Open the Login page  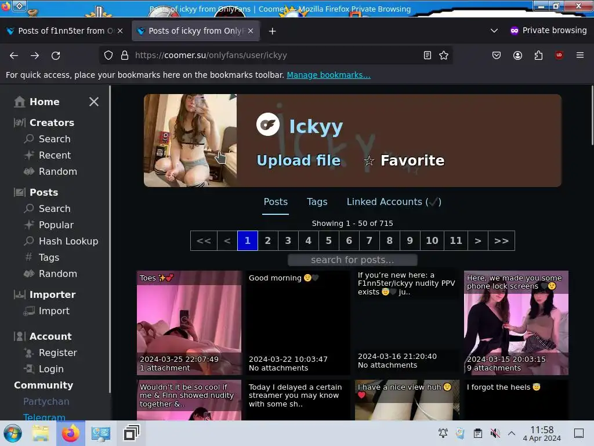coord(44,369)
